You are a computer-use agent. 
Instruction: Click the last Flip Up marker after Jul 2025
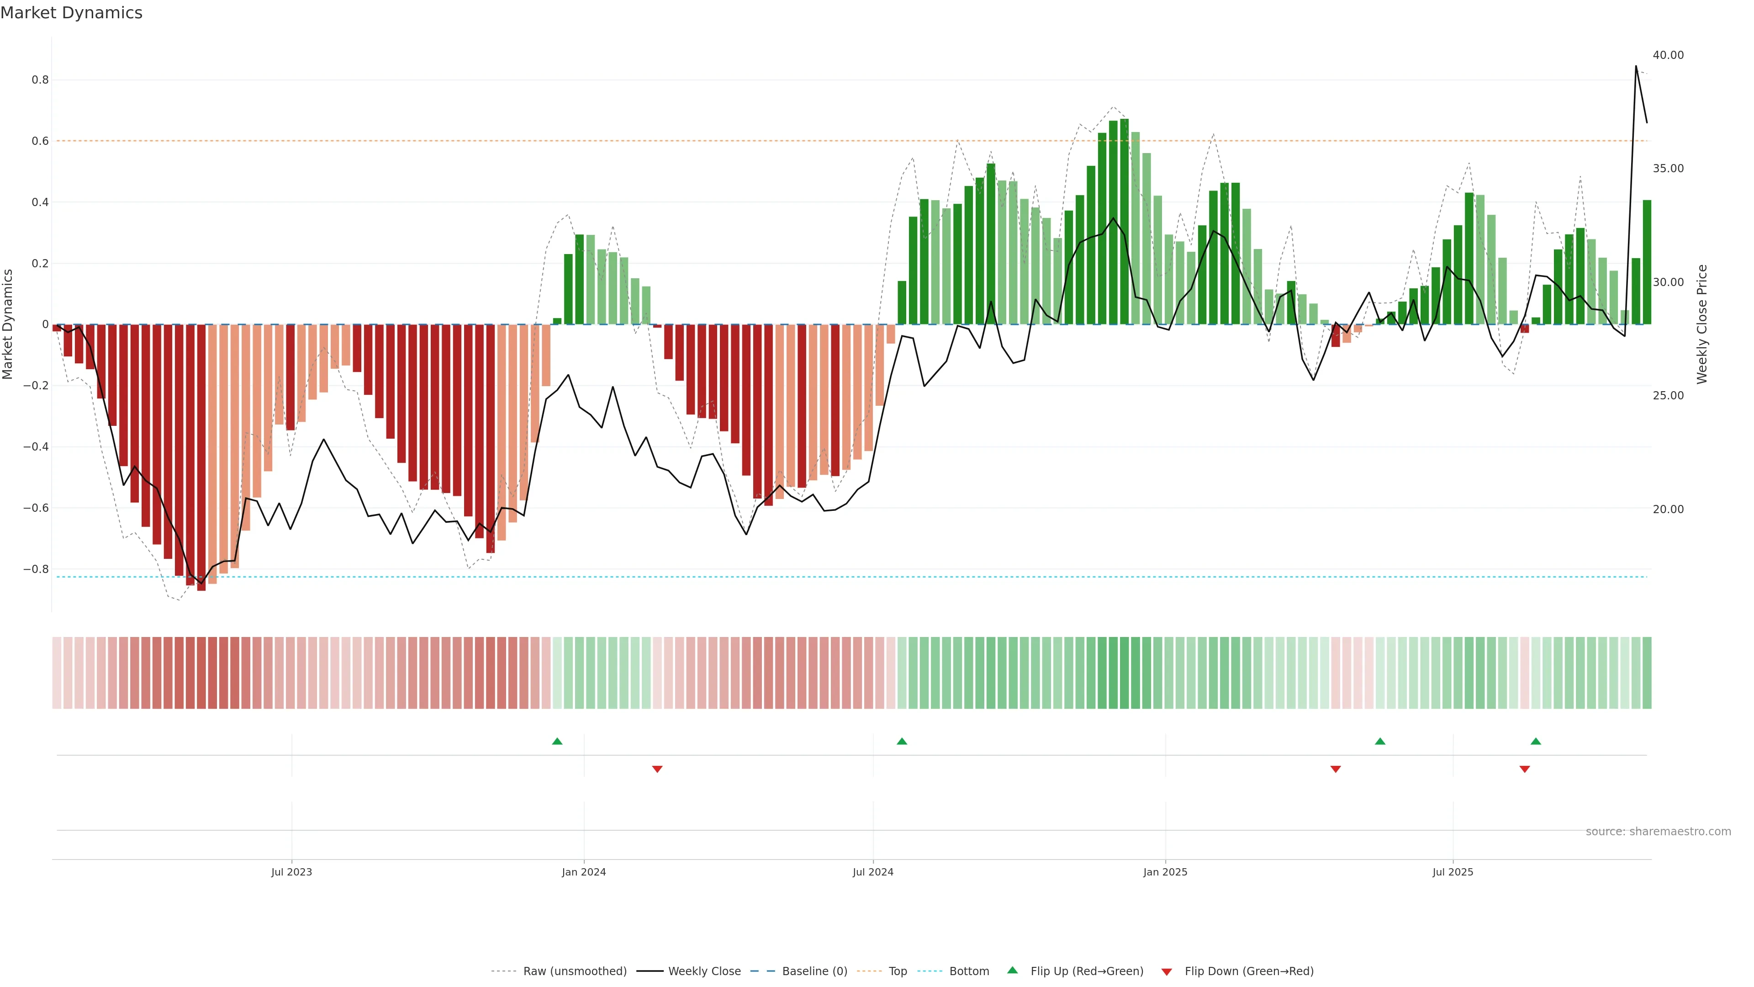point(1535,741)
